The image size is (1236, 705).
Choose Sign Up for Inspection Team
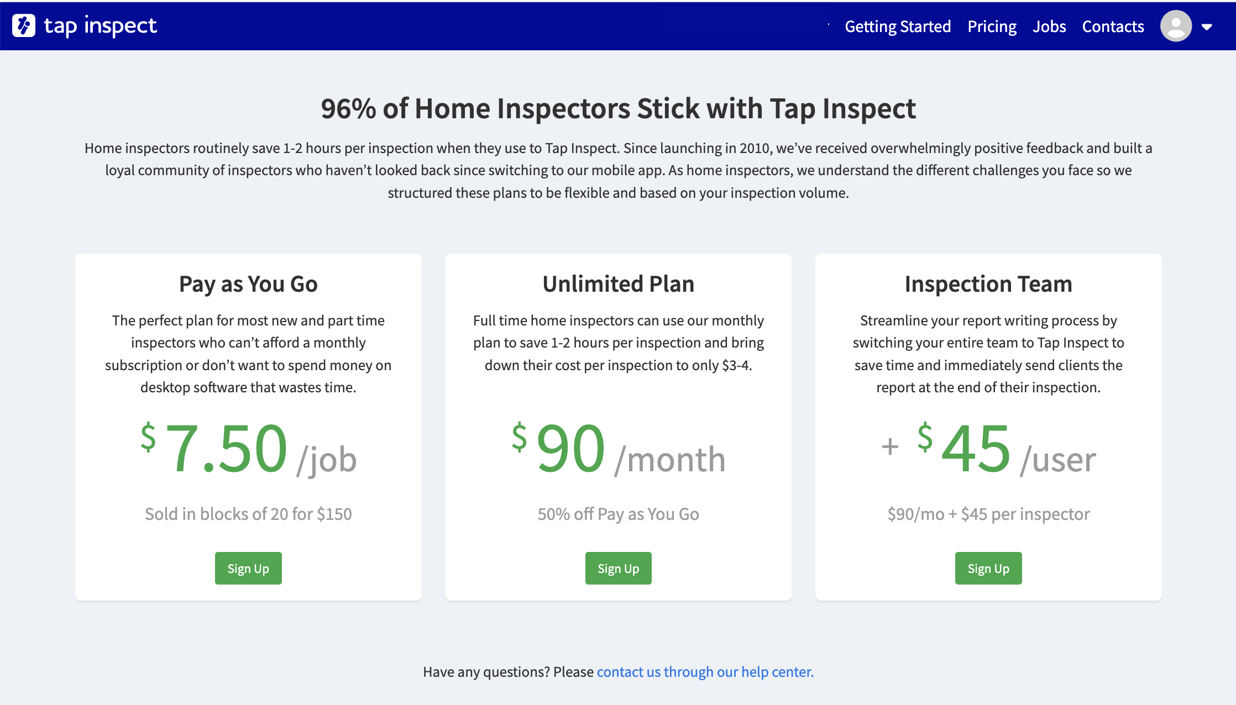[988, 568]
